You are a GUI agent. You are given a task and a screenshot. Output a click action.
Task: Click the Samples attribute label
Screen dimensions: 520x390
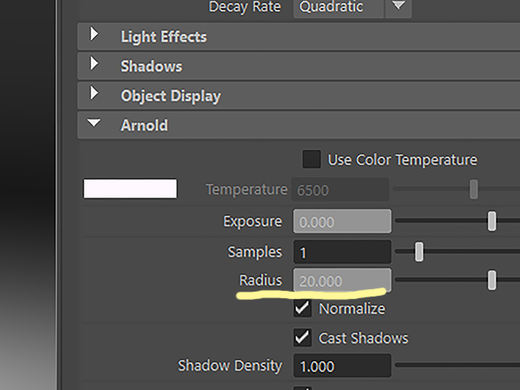(254, 252)
